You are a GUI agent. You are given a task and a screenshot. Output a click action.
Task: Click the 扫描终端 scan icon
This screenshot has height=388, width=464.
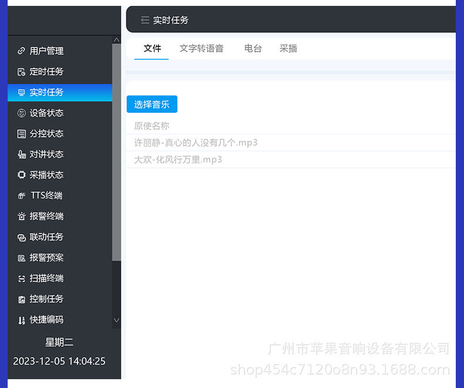21,279
